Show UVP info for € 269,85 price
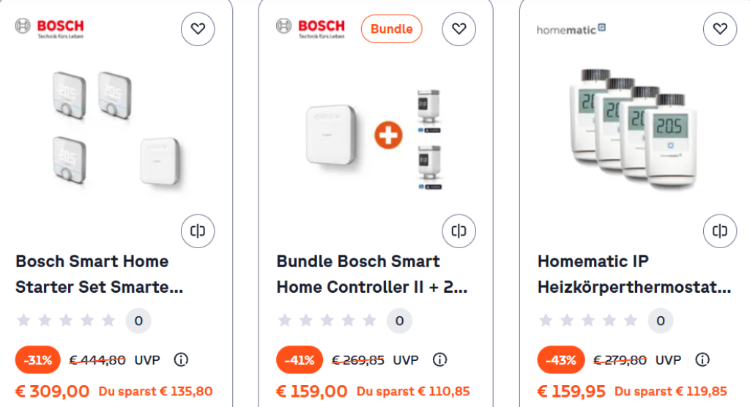 (439, 359)
